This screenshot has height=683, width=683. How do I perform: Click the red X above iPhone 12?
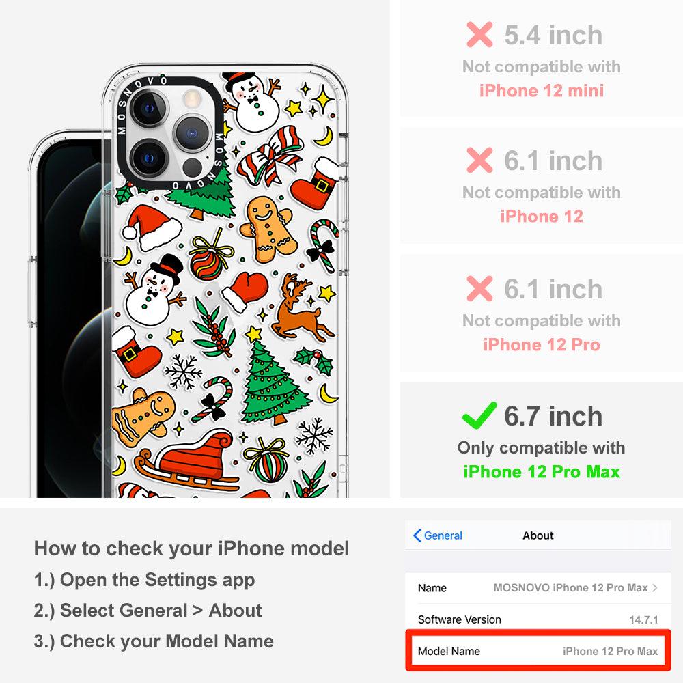[x=479, y=160]
